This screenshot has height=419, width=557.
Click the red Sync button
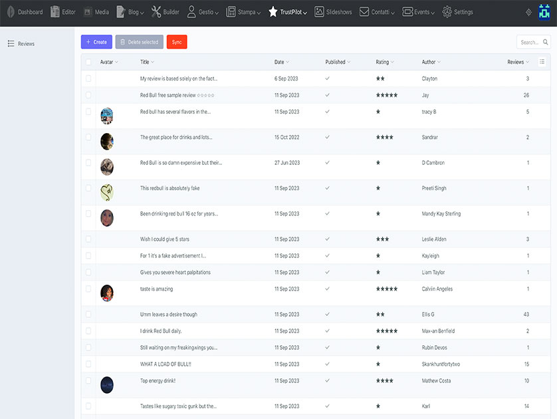177,42
